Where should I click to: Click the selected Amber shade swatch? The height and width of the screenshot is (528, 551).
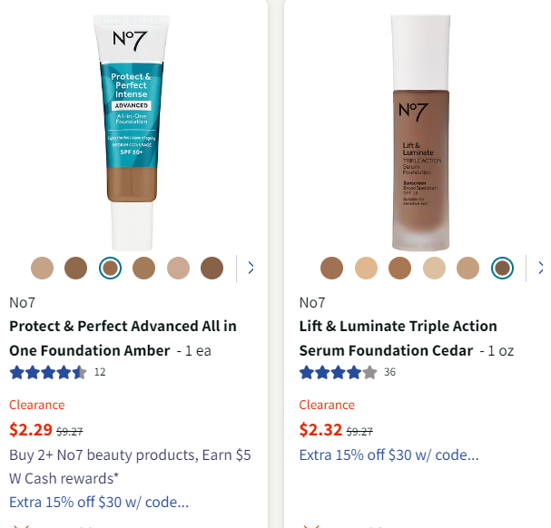[110, 268]
